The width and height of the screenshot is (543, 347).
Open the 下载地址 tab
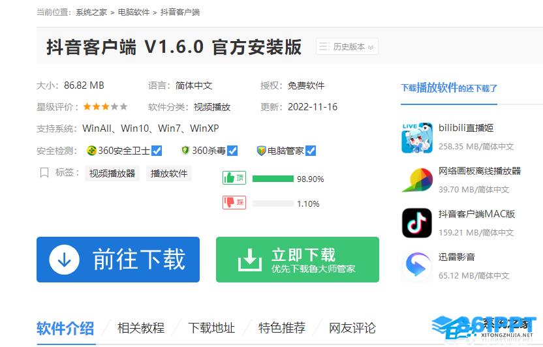point(211,327)
